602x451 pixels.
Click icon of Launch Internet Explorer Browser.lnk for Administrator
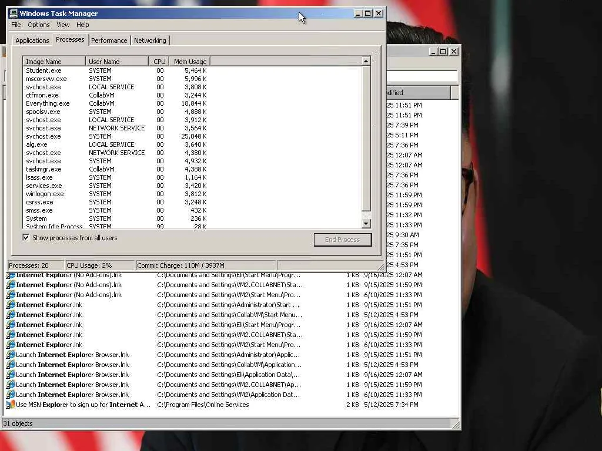11,355
